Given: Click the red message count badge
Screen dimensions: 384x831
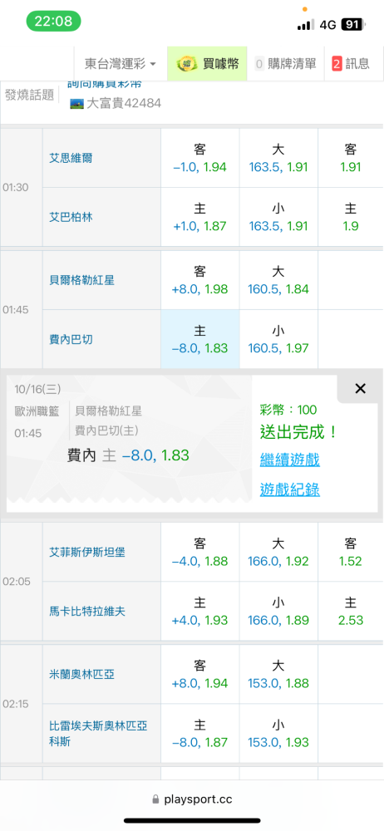Looking at the screenshot, I should (x=337, y=64).
